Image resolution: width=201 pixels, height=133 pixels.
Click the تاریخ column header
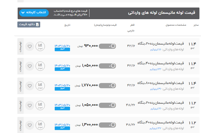(67, 25)
